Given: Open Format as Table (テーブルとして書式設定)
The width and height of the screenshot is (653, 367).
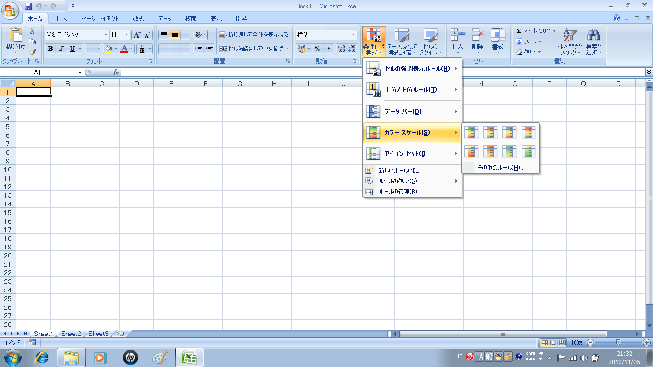Looking at the screenshot, I should pos(402,42).
